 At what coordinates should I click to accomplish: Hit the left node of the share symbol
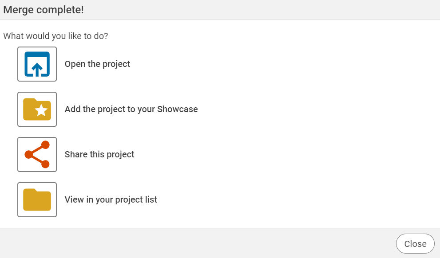click(29, 155)
